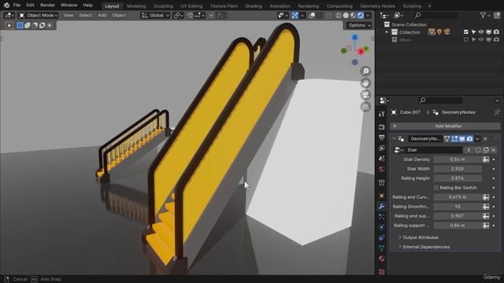Collapse the GeometryNodes modifier panel

[x=394, y=139]
